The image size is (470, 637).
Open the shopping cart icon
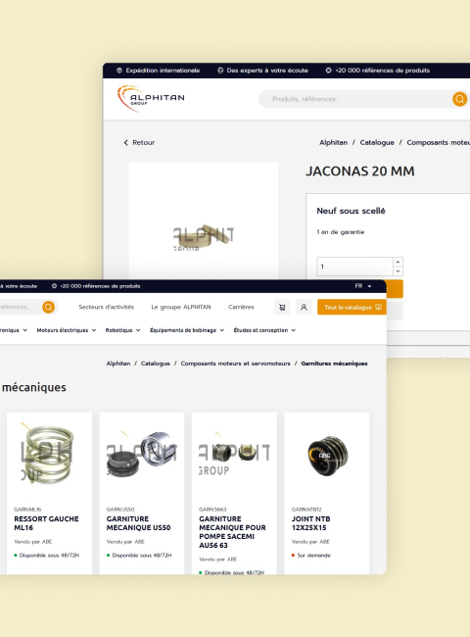282,307
